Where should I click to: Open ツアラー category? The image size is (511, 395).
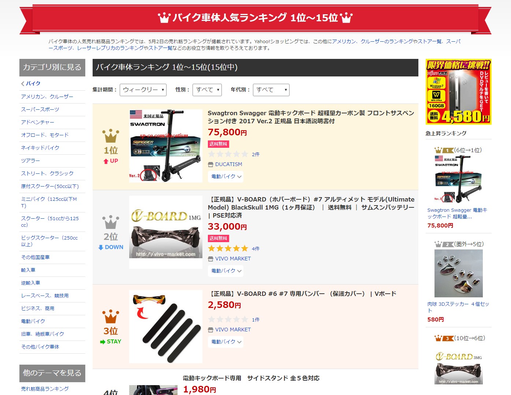click(x=30, y=161)
